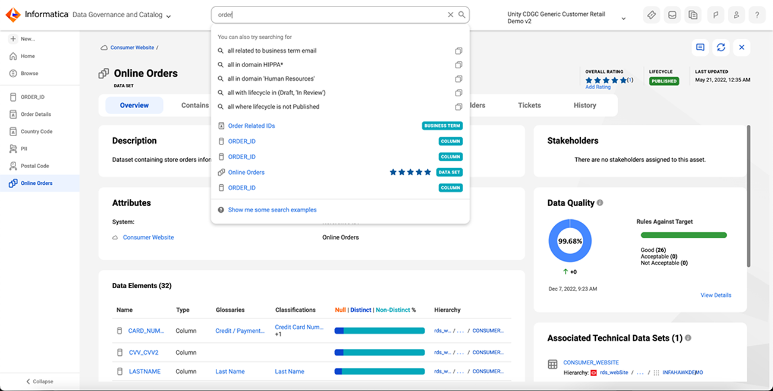Open the flag icon in top bar

(715, 15)
